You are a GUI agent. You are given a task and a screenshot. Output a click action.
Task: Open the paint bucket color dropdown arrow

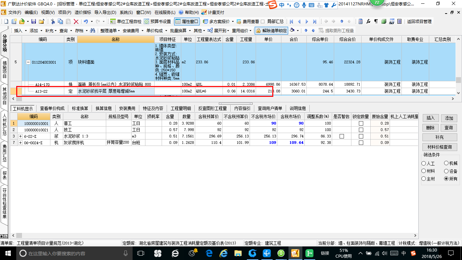(298, 30)
